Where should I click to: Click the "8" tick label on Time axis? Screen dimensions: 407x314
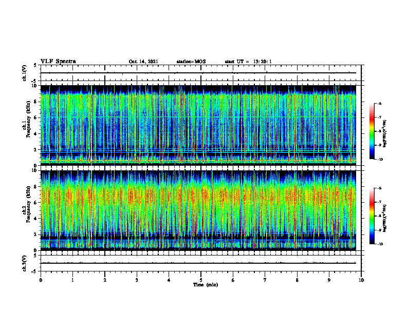[297, 280]
